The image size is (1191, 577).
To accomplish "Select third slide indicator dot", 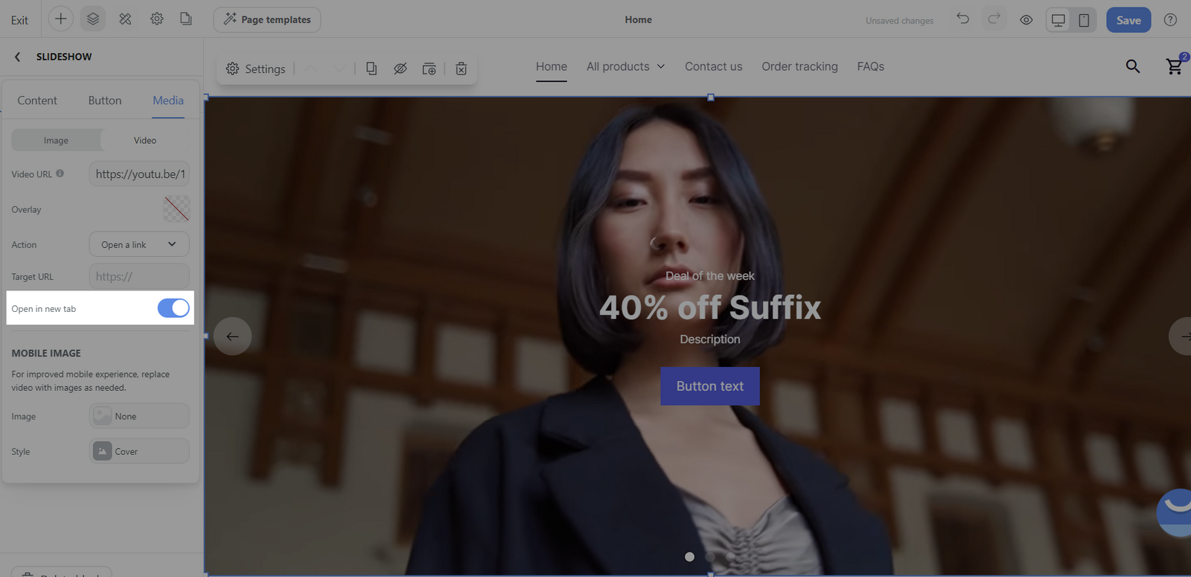I will tap(731, 557).
